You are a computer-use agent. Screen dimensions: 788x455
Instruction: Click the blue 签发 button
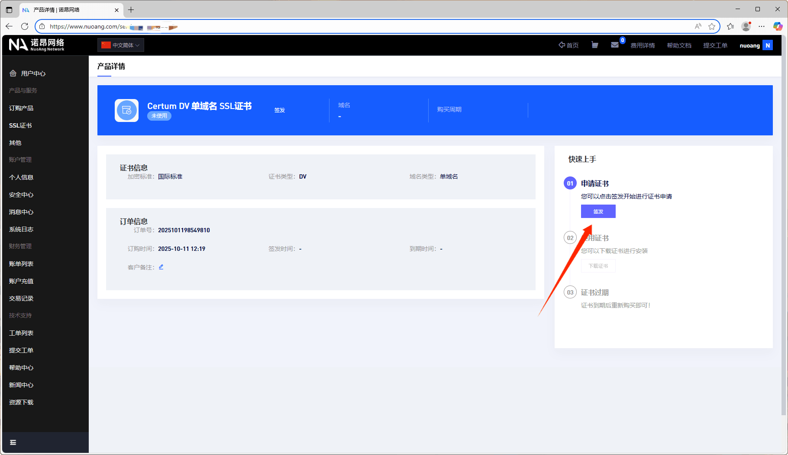(598, 211)
